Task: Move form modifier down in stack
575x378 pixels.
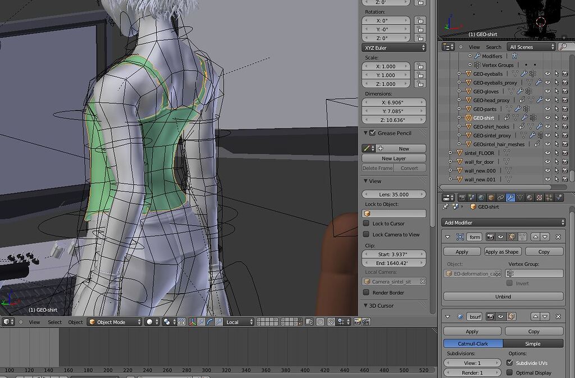Action: pos(545,237)
